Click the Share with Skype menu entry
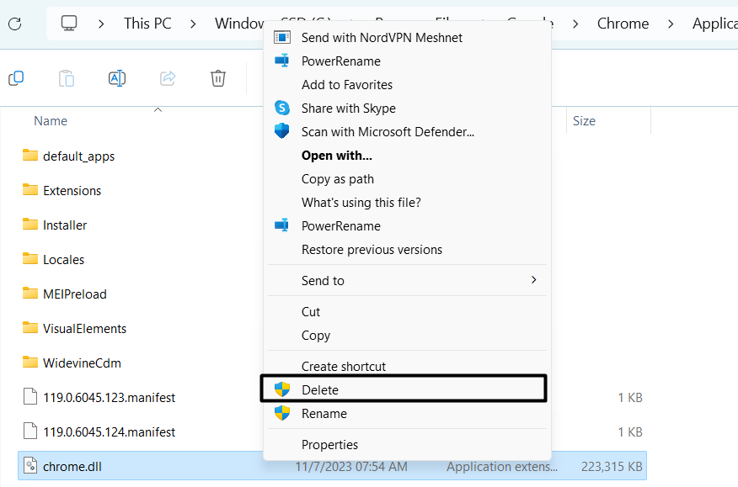The width and height of the screenshot is (738, 487). 348,109
